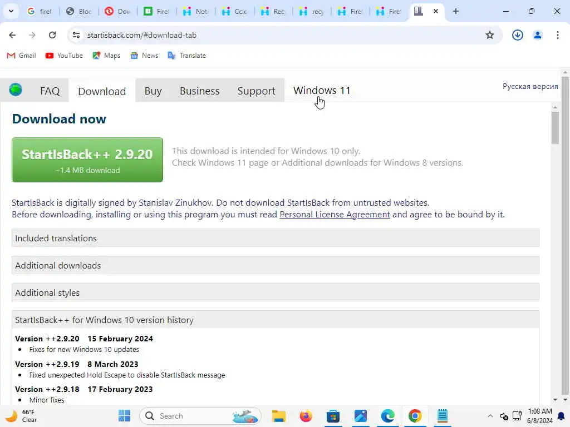The image size is (570, 427).
Task: Open the notification bell
Action: [561, 416]
